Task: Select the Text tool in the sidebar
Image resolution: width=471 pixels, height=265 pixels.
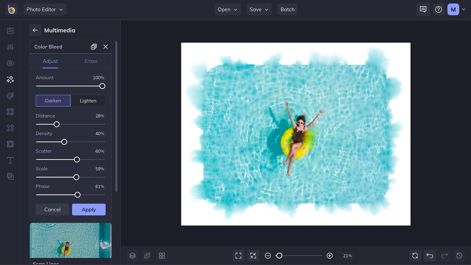Action: click(10, 160)
